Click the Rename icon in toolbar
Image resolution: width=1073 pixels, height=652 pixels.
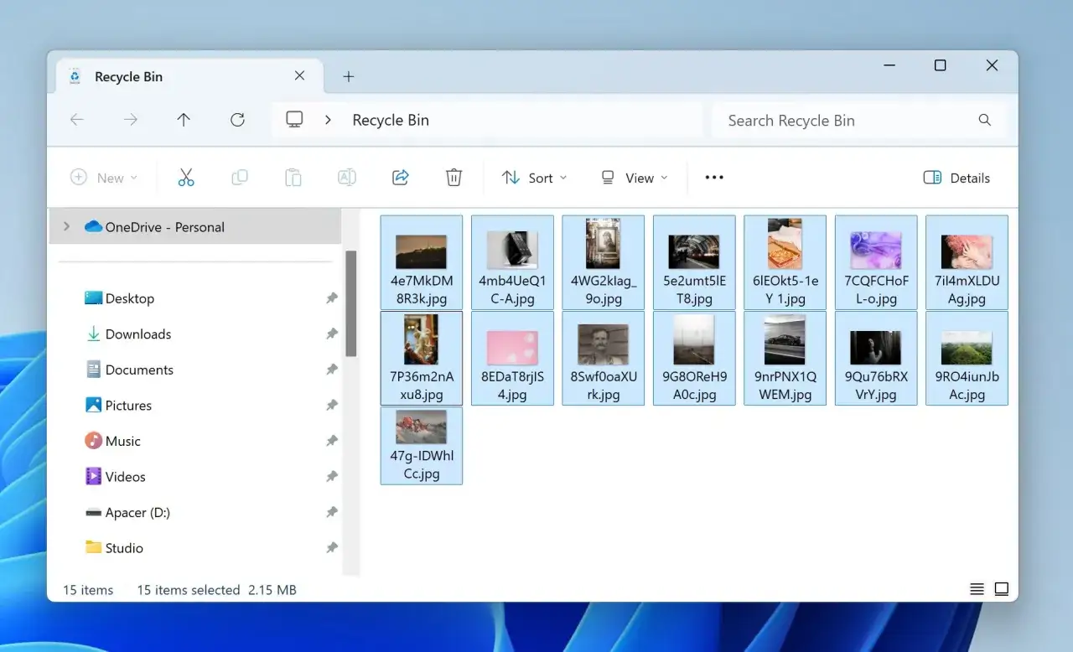coord(346,178)
